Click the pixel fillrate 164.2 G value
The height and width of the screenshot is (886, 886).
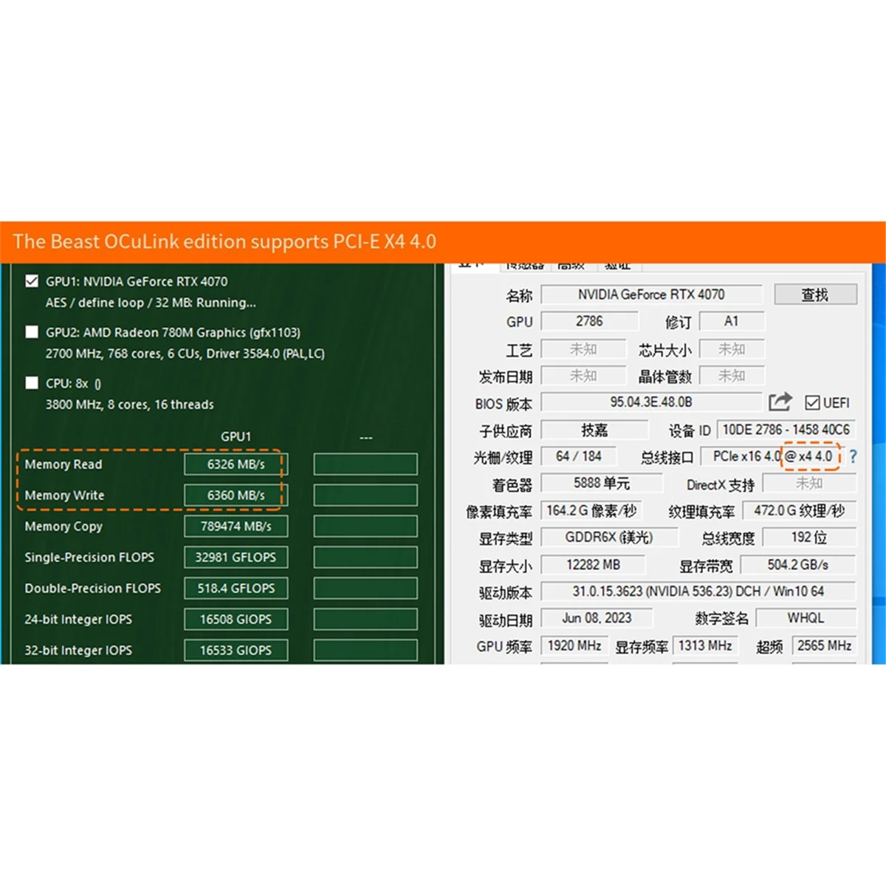tap(591, 511)
